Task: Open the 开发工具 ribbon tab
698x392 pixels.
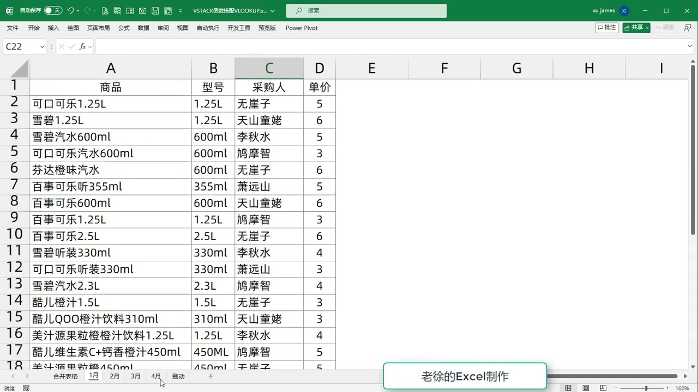Action: coord(239,28)
